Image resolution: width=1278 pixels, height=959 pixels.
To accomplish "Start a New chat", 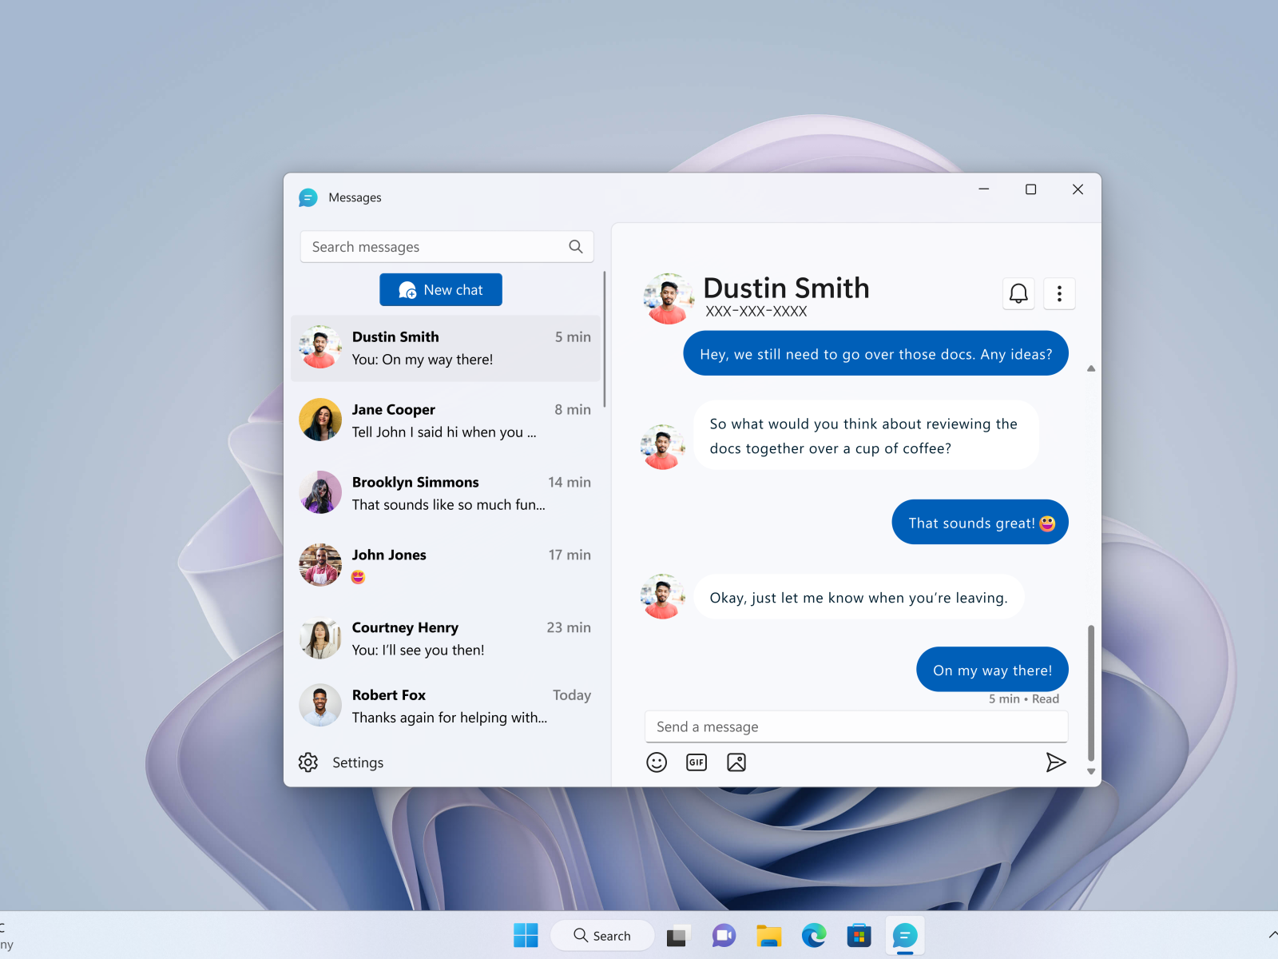I will (x=440, y=289).
